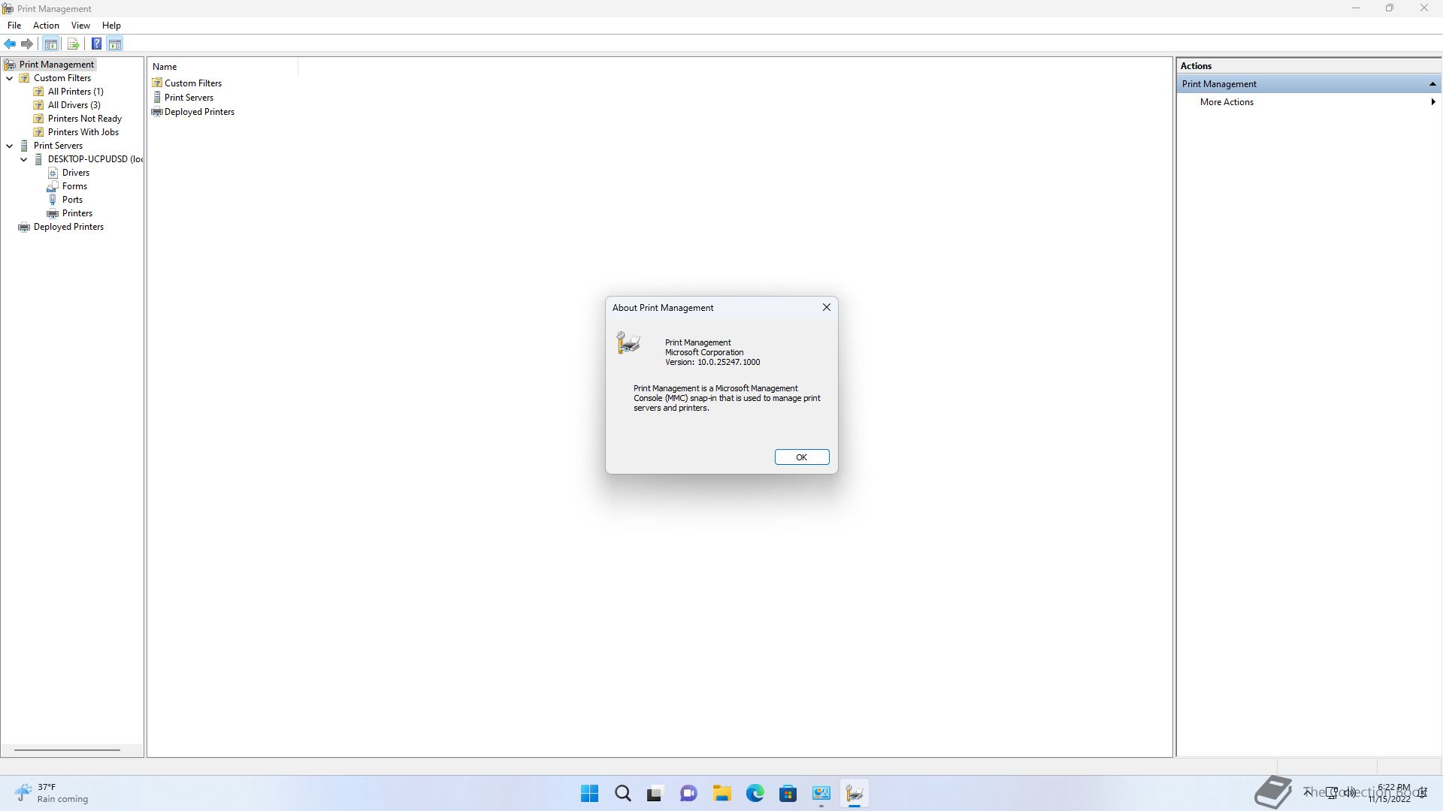Click the Deployed Printers icon in the tree
Image resolution: width=1443 pixels, height=811 pixels.
point(24,227)
